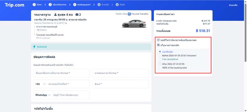Click the 'Free cancellation' text
Screen dimensions: 247x112
click(170, 59)
